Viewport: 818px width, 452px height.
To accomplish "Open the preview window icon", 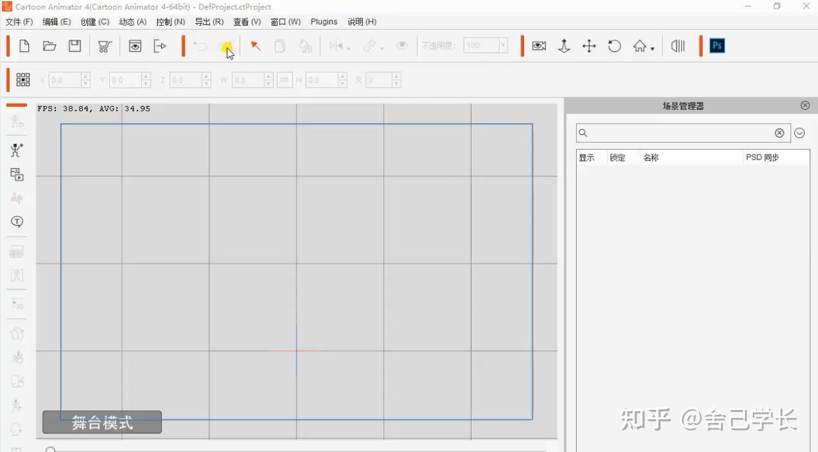I will pos(135,46).
